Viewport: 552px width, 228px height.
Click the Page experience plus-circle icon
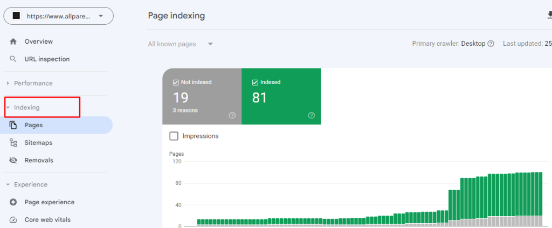13,202
